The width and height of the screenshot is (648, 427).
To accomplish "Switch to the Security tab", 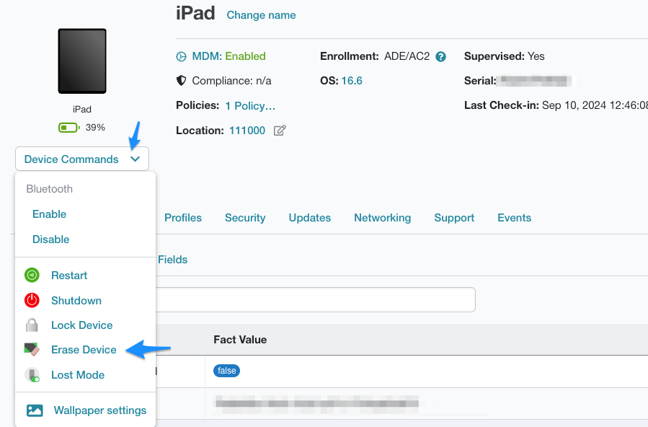I will 245,218.
